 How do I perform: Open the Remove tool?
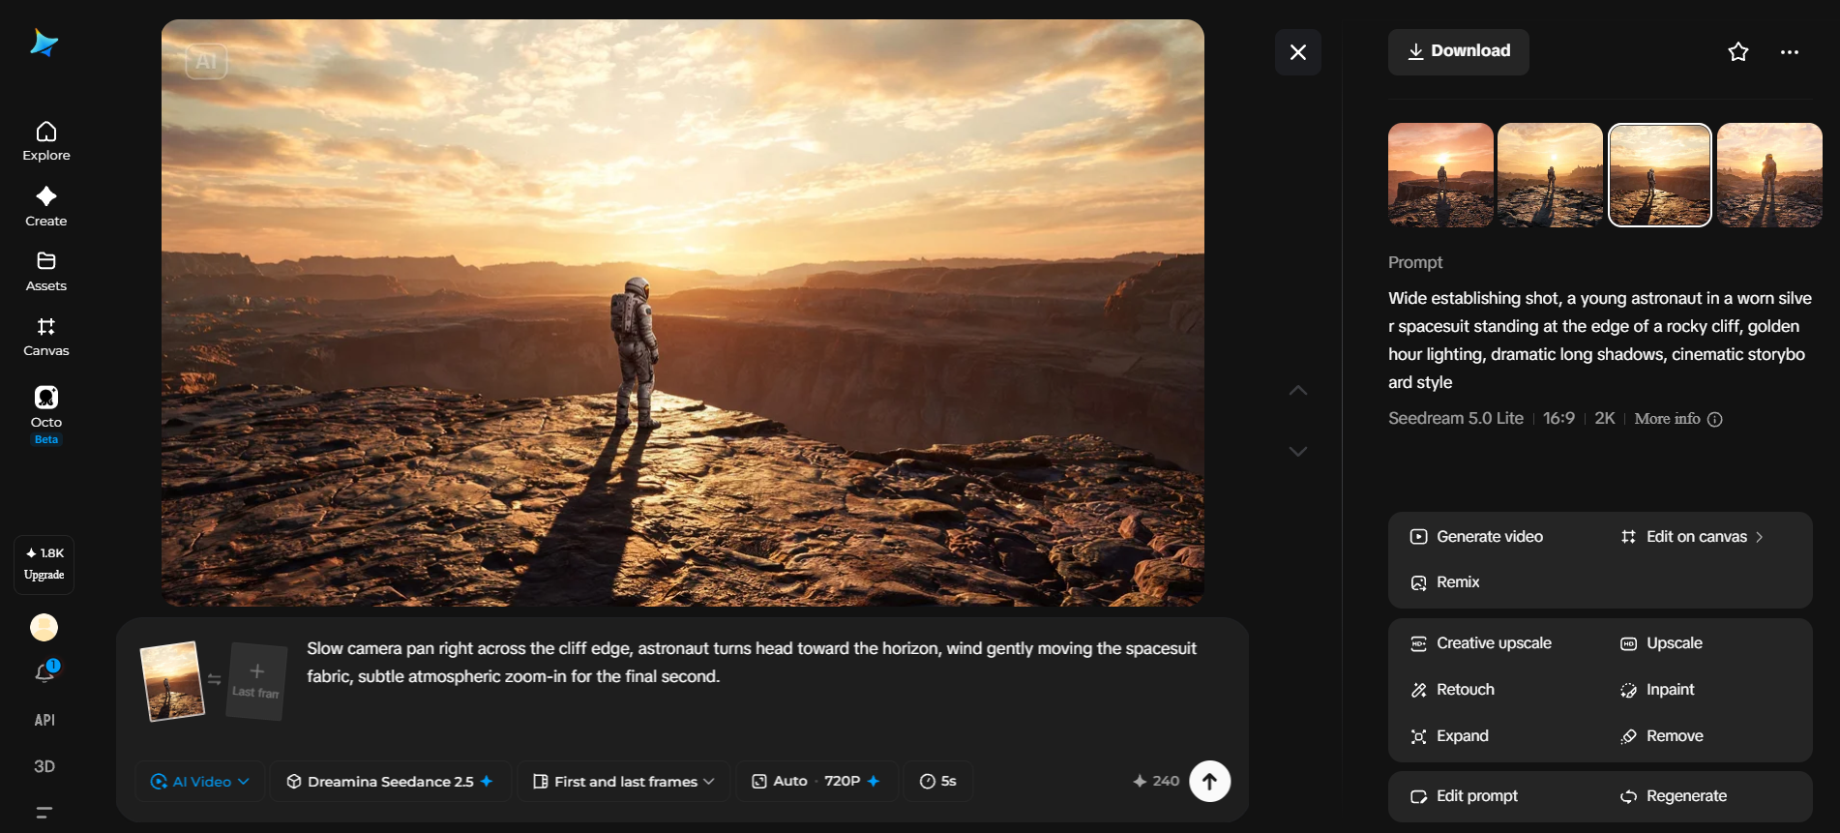(1661, 736)
